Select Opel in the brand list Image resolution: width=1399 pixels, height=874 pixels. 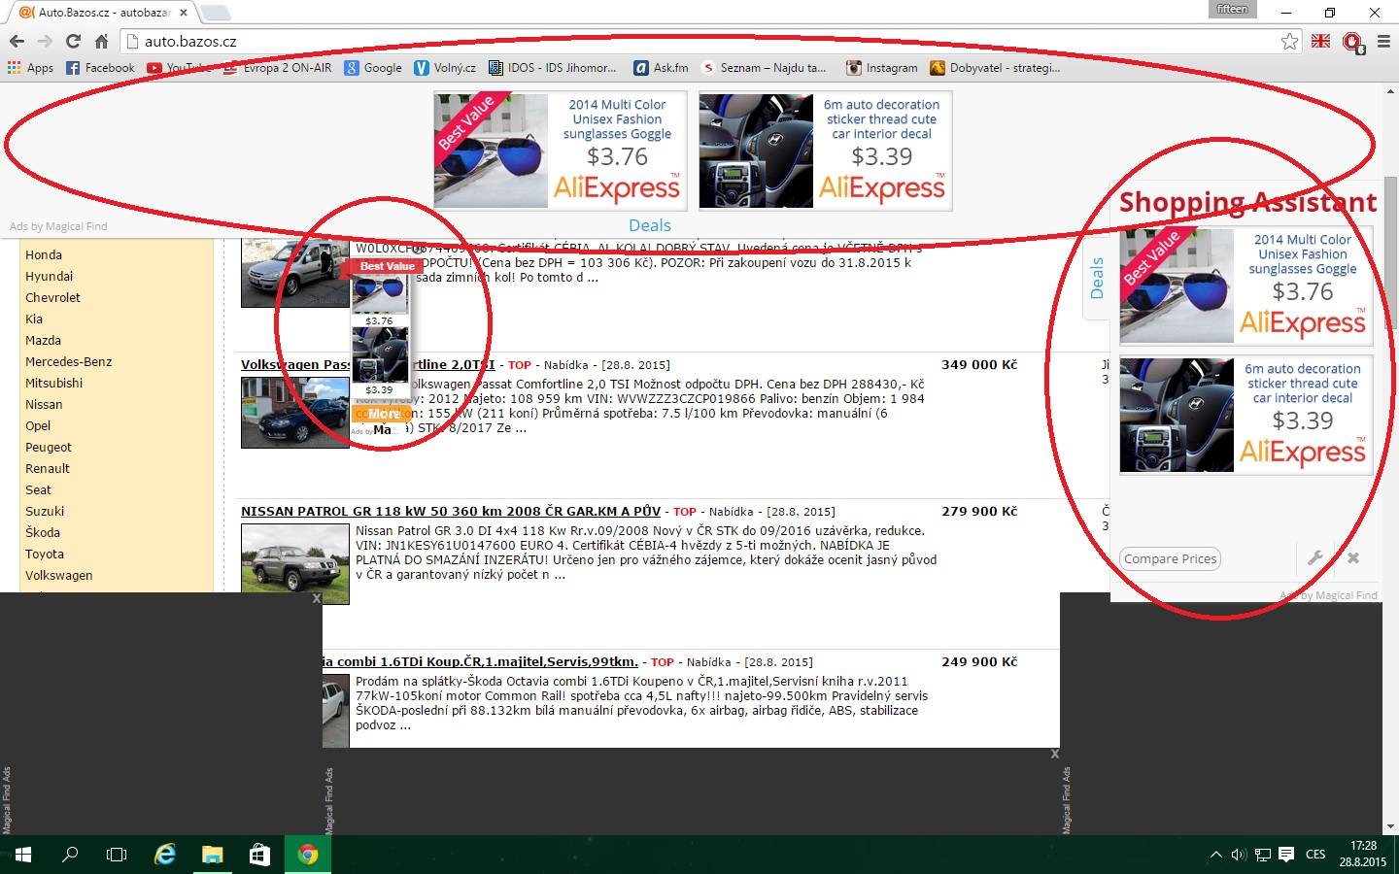point(38,425)
